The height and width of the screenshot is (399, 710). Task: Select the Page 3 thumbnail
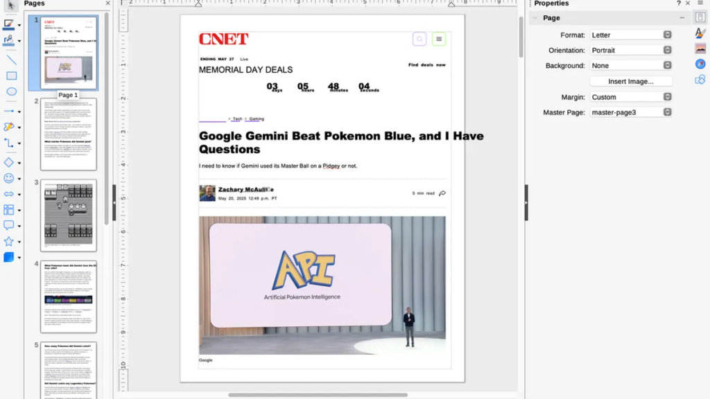click(69, 213)
